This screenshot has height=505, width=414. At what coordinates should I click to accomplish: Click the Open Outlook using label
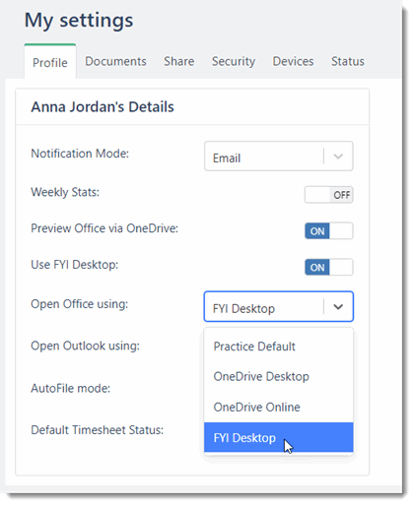(x=85, y=346)
